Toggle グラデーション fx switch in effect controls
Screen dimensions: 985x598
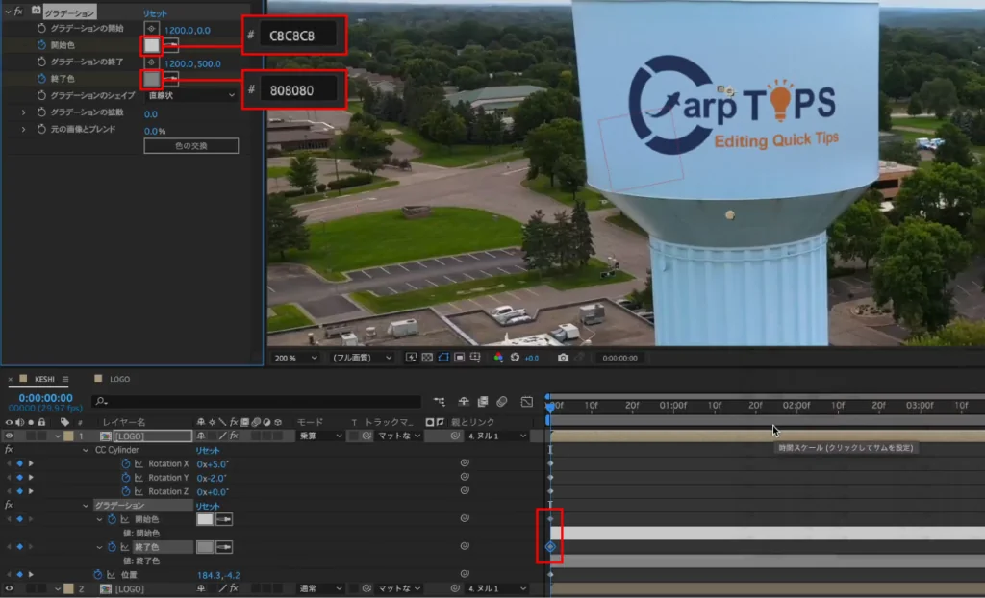[19, 12]
